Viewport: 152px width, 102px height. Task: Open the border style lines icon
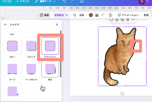point(97,15)
